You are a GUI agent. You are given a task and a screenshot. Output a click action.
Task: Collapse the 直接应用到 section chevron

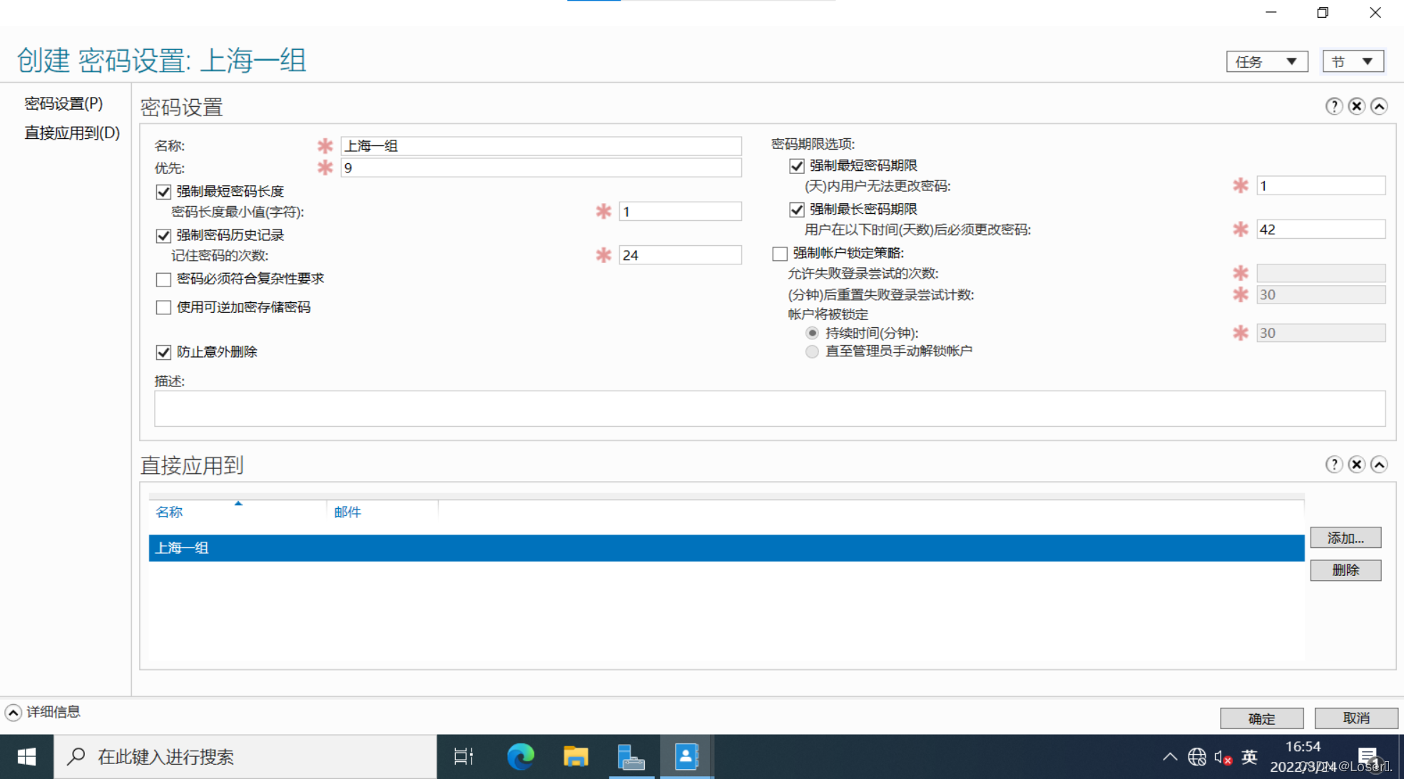coord(1379,465)
